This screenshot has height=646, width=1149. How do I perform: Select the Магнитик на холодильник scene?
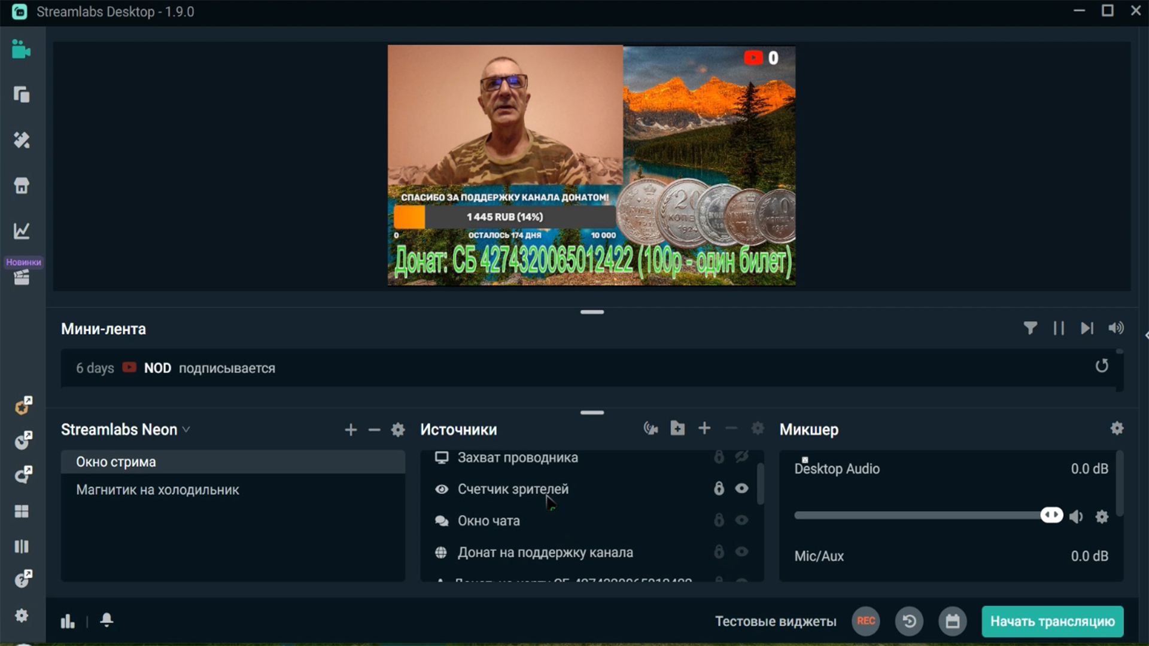point(157,490)
